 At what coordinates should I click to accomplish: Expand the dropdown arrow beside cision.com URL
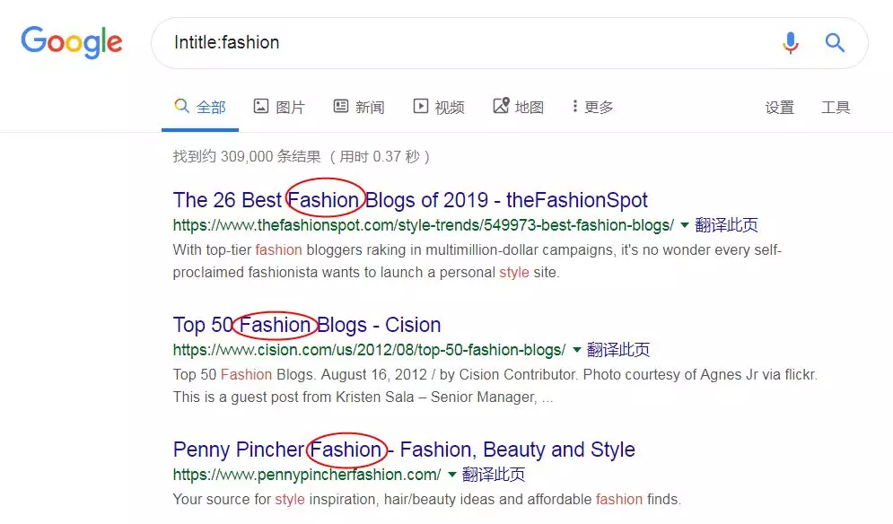click(576, 350)
